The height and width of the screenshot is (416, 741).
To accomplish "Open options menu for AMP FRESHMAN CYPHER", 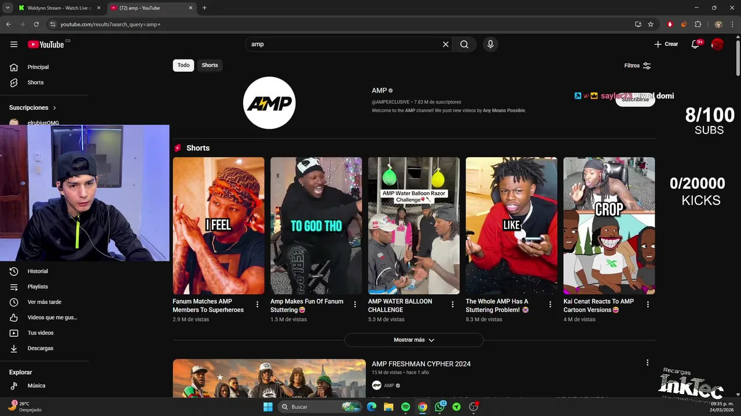I will click(x=647, y=363).
